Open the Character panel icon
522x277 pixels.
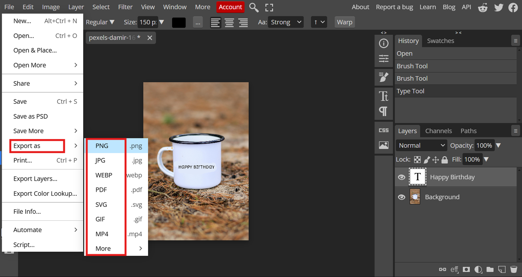[x=383, y=96]
